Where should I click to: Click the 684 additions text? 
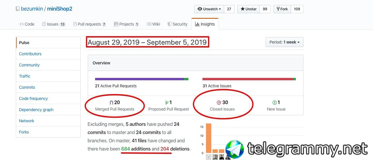point(136,149)
